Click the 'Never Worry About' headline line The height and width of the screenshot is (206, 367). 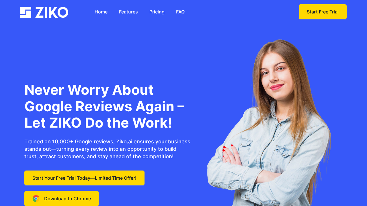89,90
